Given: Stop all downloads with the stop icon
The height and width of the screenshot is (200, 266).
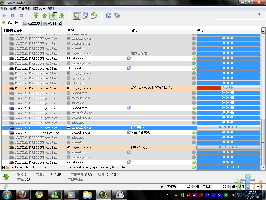Looking at the screenshot, I should click(x=21, y=16).
